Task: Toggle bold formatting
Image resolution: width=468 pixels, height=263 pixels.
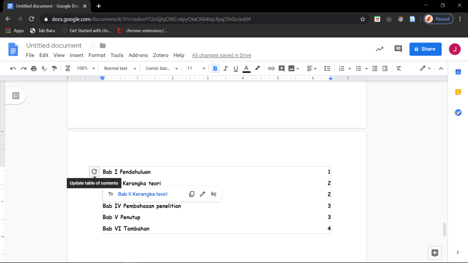Action: click(215, 68)
